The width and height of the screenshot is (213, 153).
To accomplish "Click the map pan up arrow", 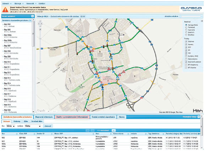I will [40, 21].
